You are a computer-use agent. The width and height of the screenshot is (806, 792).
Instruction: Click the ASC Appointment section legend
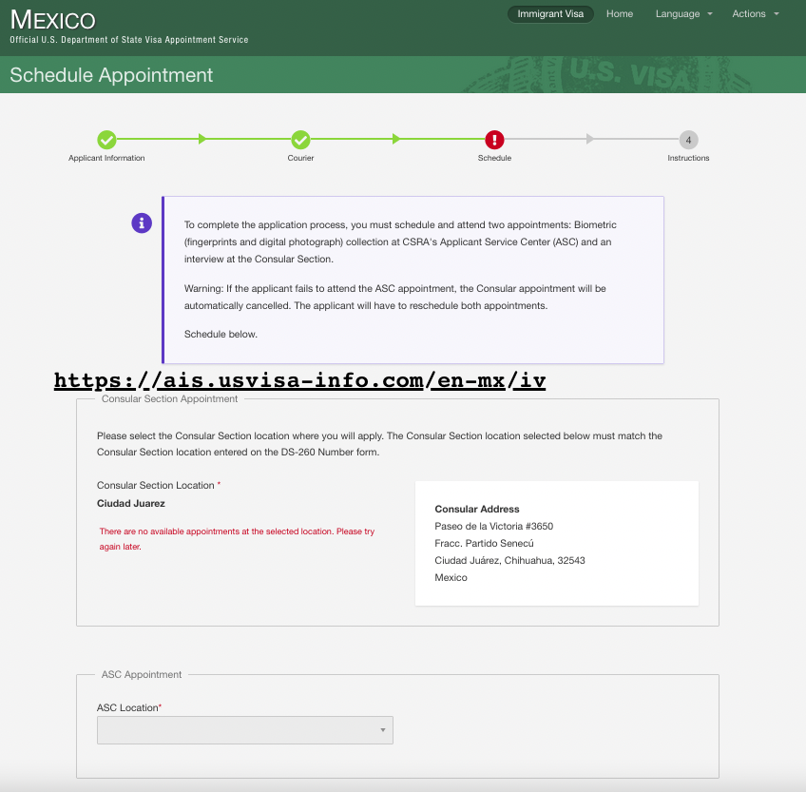142,675
